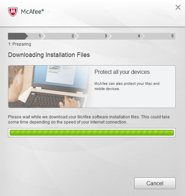Screen dimensions: 185x196
Task: Click the McAfee red shield logo
Action: point(13,12)
